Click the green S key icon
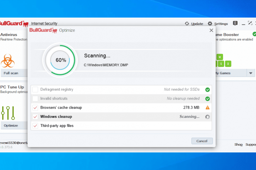 pos(221,64)
